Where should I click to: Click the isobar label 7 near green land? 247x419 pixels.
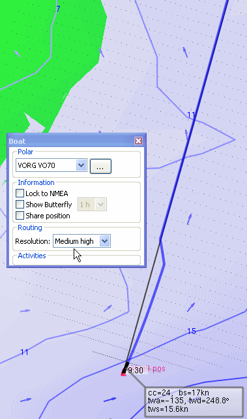(58, 8)
